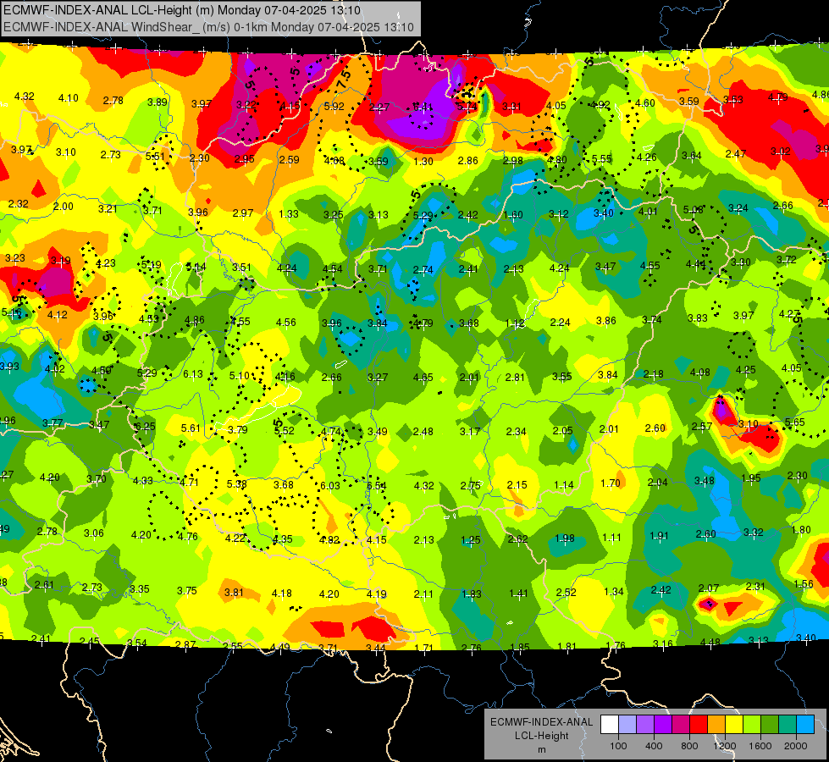The image size is (829, 762).
Task: Click the grid value 4.76
Action: [188, 536]
